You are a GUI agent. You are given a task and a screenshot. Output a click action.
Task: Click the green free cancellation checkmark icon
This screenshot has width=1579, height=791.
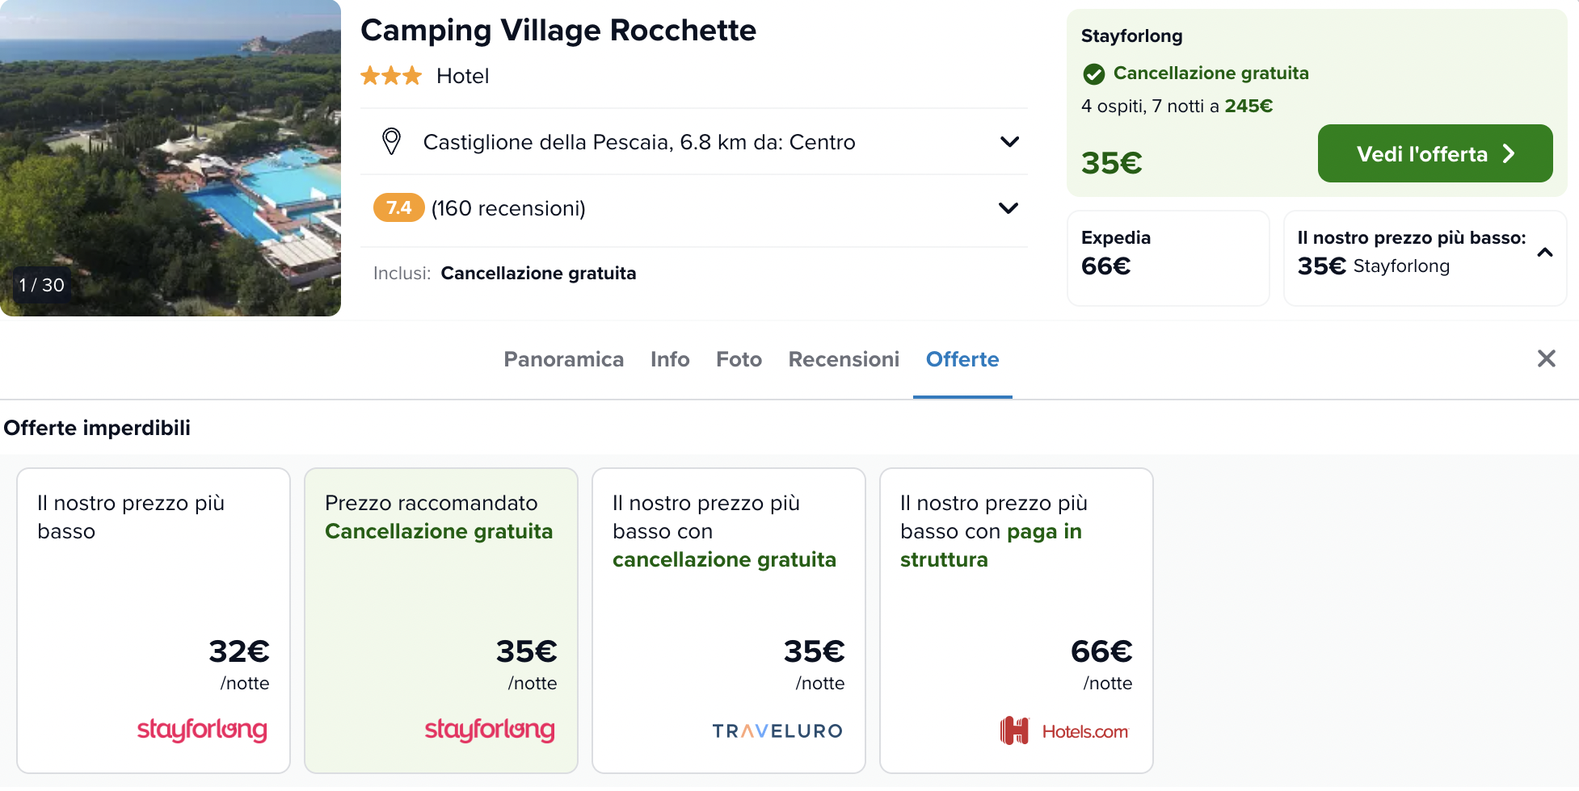tap(1093, 74)
